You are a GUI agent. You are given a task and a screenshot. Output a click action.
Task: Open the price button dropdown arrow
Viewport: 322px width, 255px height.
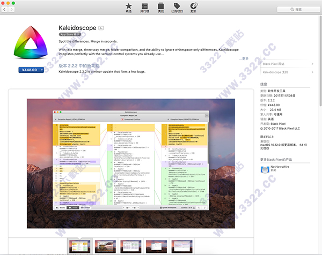click(x=42, y=70)
